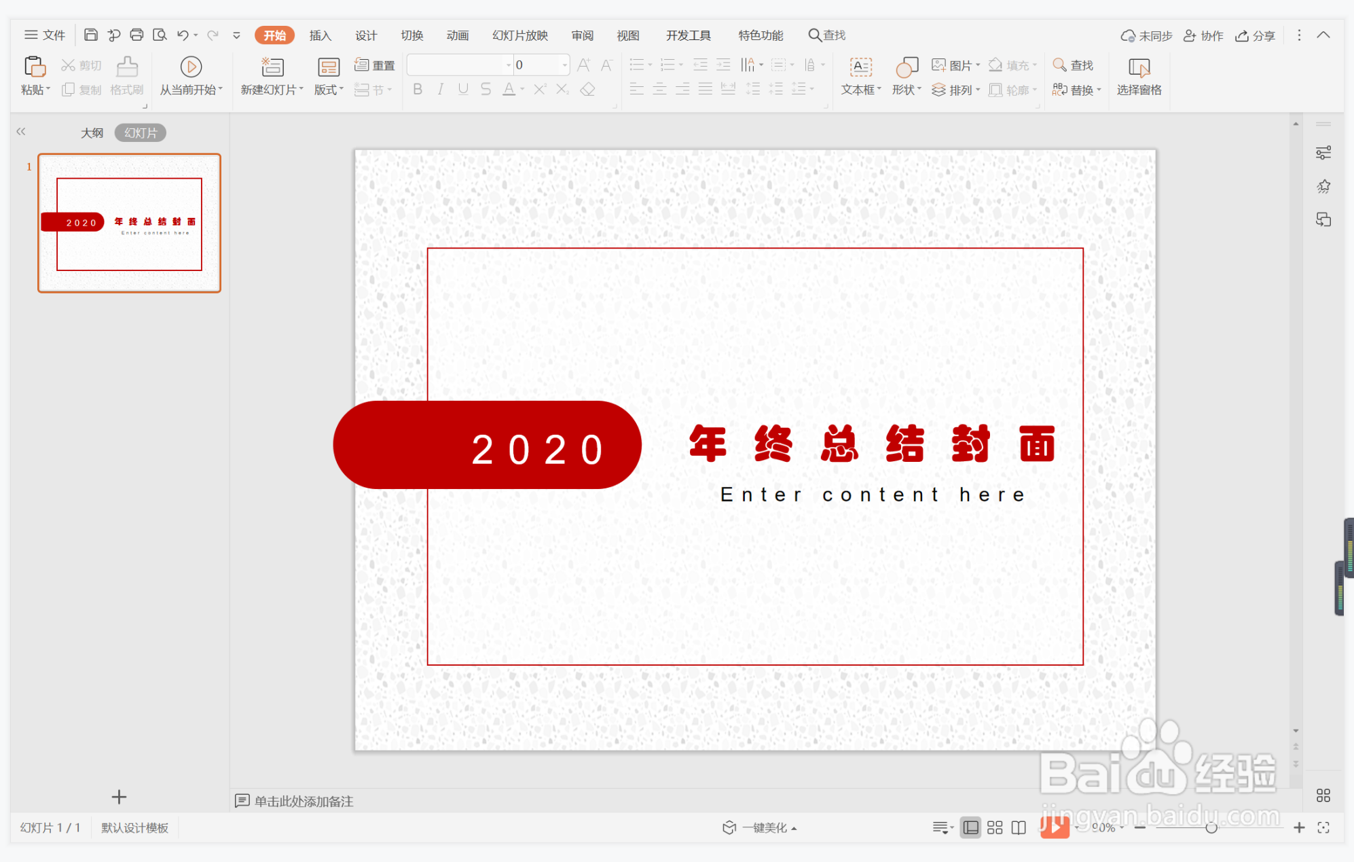Image resolution: width=1354 pixels, height=862 pixels.
Task: Select the format painter tool
Action: (x=126, y=76)
